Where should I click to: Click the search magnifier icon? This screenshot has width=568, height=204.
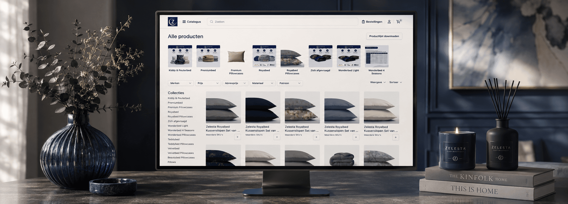[x=212, y=22]
